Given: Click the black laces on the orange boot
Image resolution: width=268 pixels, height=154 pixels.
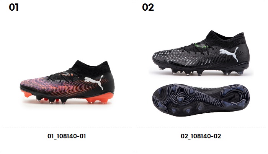Looking at the screenshot, I should click(x=64, y=75).
